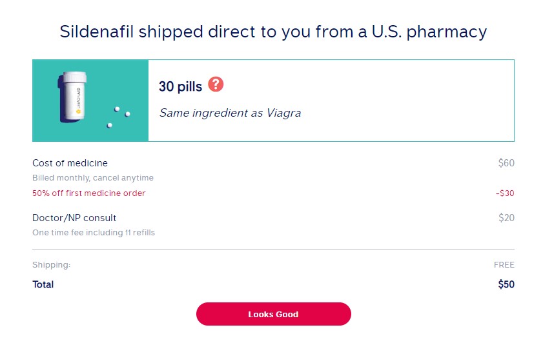Click the '30 pills' label
The width and height of the screenshot is (543, 343).
pyautogui.click(x=180, y=86)
